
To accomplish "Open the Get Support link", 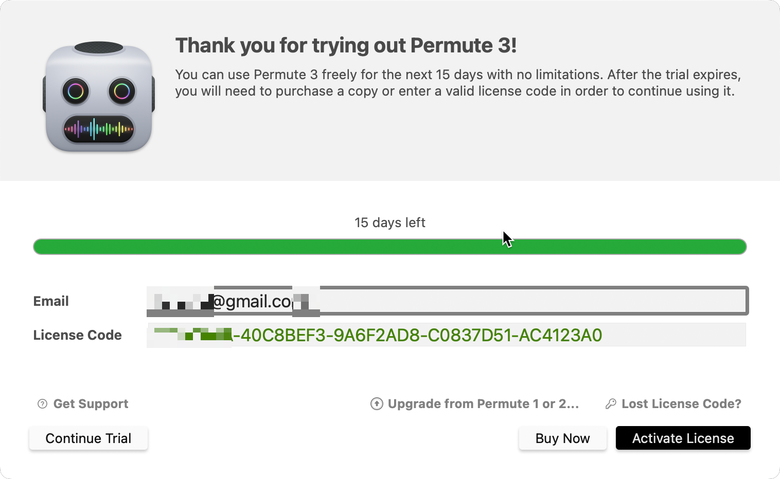I will coord(91,404).
